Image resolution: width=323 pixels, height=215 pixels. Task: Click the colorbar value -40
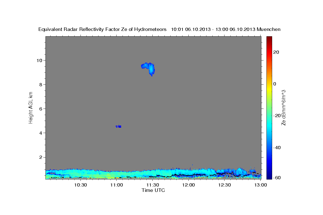click(277, 148)
